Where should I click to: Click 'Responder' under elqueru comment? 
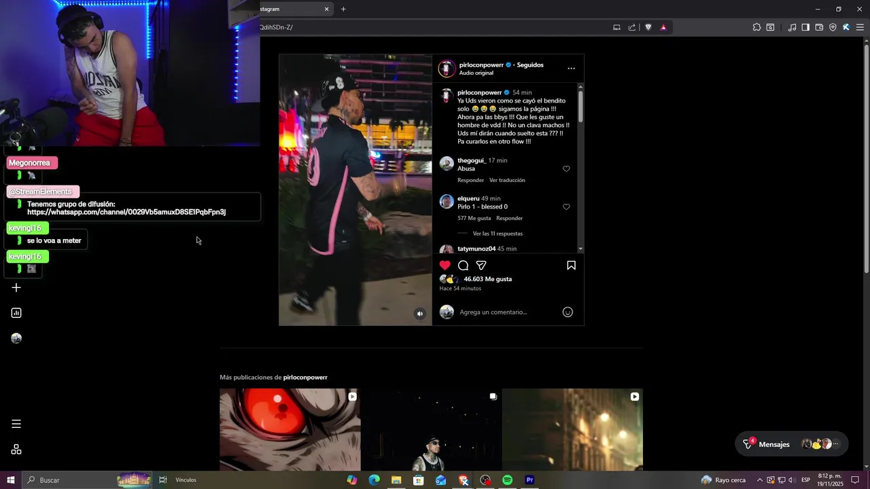coord(509,218)
